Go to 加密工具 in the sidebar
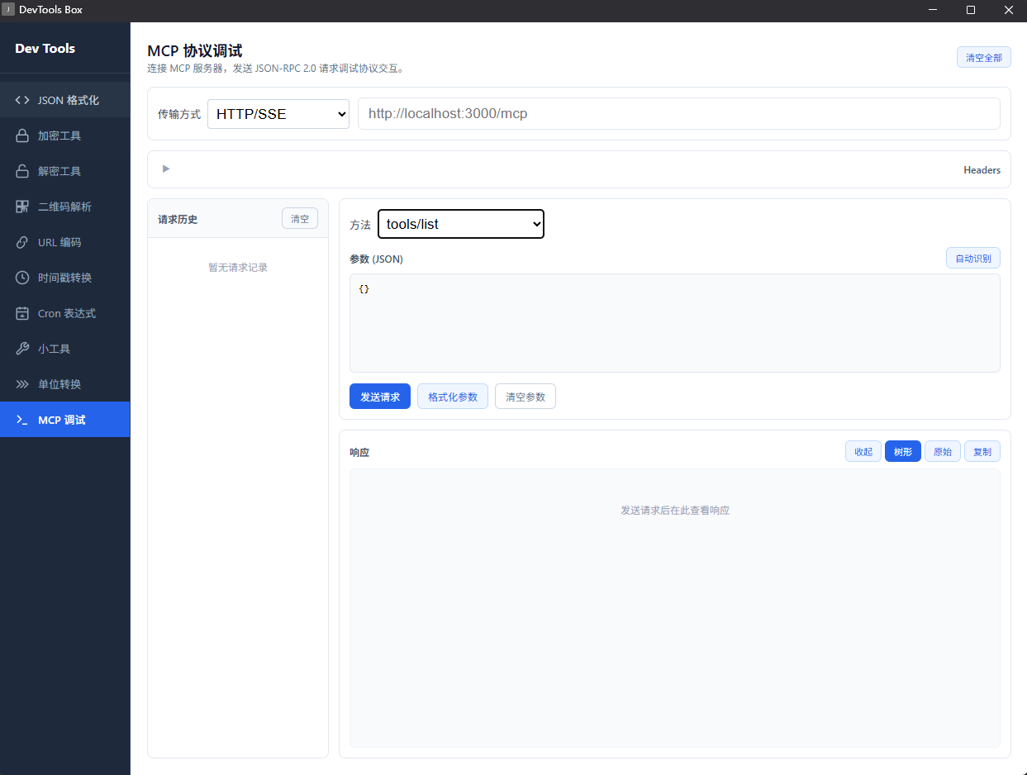Screen dimensions: 1027x775 click(64, 136)
